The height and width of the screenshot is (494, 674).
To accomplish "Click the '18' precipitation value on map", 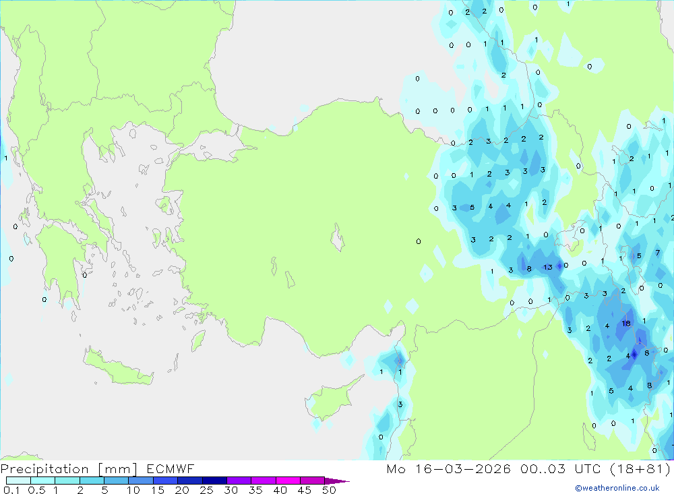I will [626, 323].
